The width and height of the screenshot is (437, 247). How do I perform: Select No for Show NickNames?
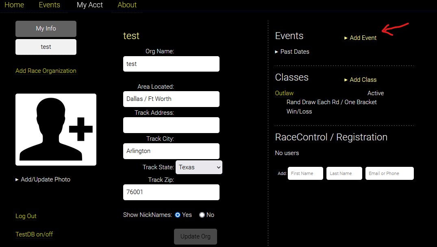202,215
